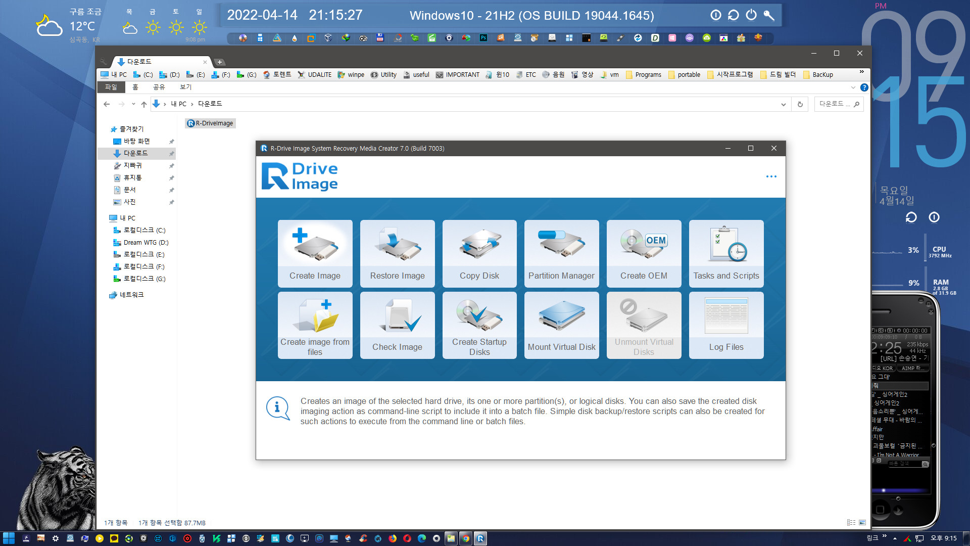
Task: Launch the Copy Disk tool
Action: point(479,254)
